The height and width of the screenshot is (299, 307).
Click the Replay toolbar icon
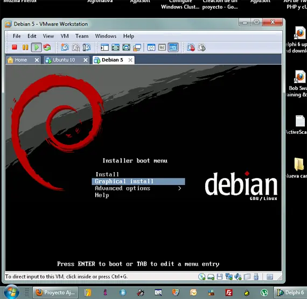point(201,47)
